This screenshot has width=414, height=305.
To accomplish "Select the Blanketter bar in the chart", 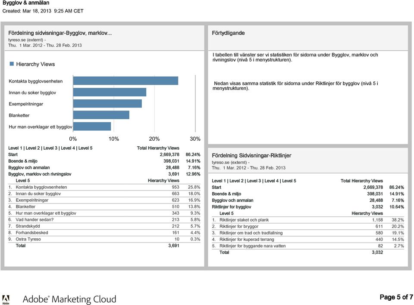I will point(101,115).
